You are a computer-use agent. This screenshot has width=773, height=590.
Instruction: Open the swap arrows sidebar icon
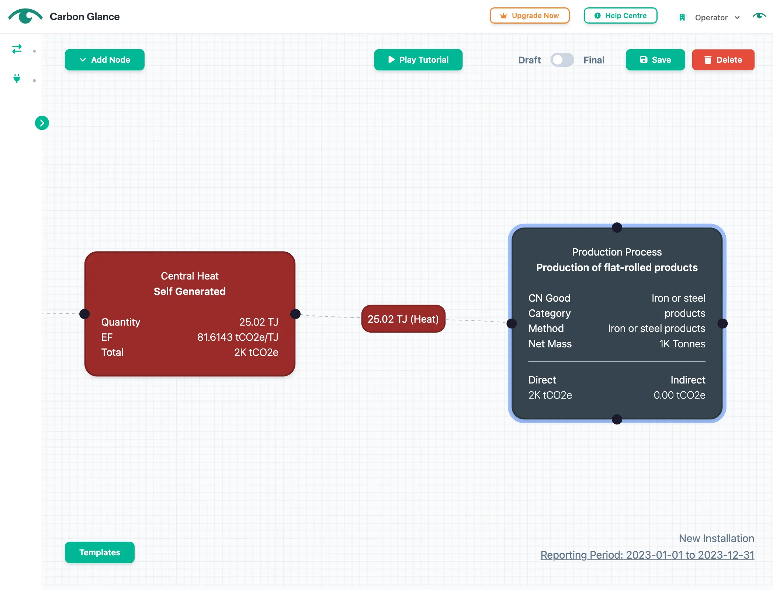point(17,49)
